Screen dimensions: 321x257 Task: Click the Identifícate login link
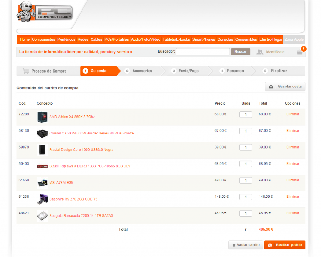click(275, 52)
